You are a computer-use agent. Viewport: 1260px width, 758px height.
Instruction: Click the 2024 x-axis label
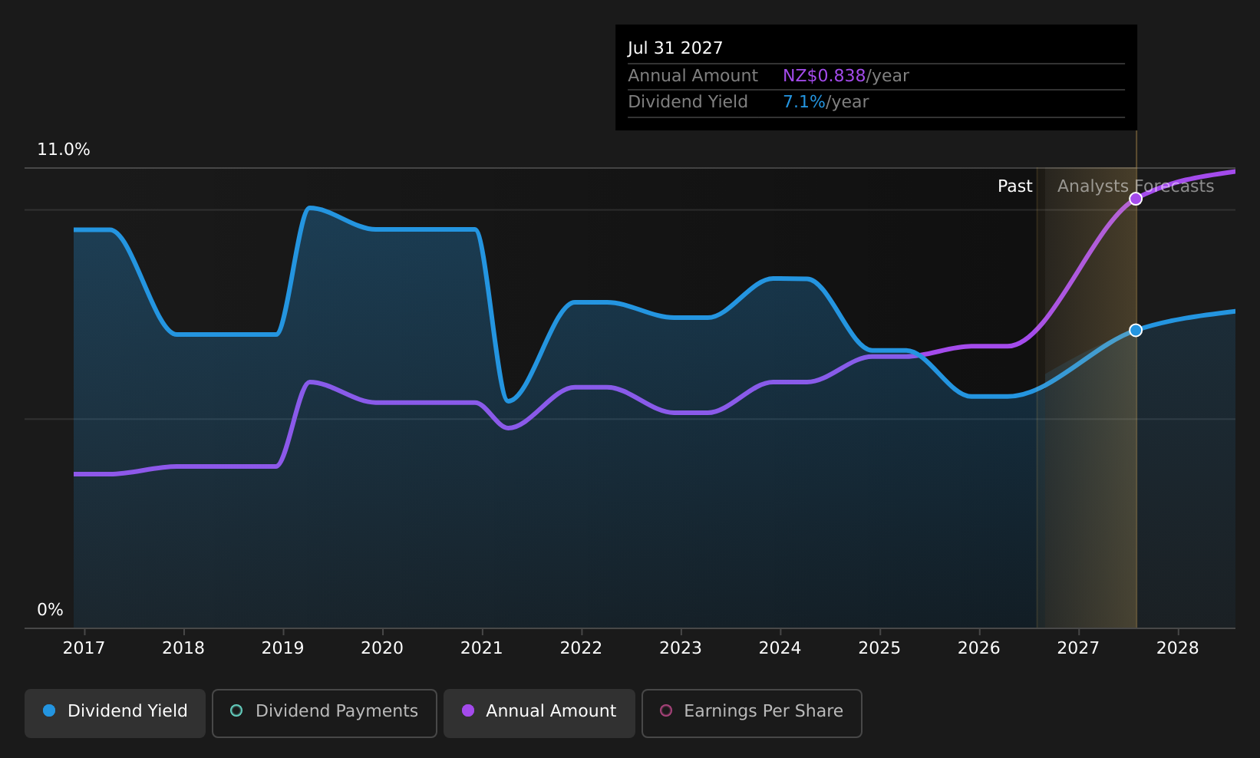780,648
